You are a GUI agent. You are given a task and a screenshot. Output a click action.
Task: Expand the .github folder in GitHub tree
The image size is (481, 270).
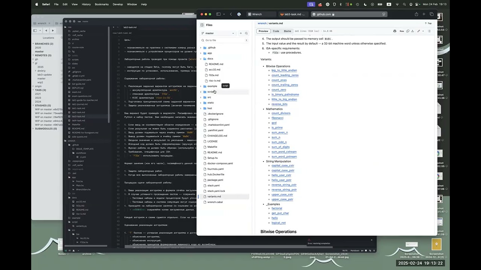coord(200,48)
